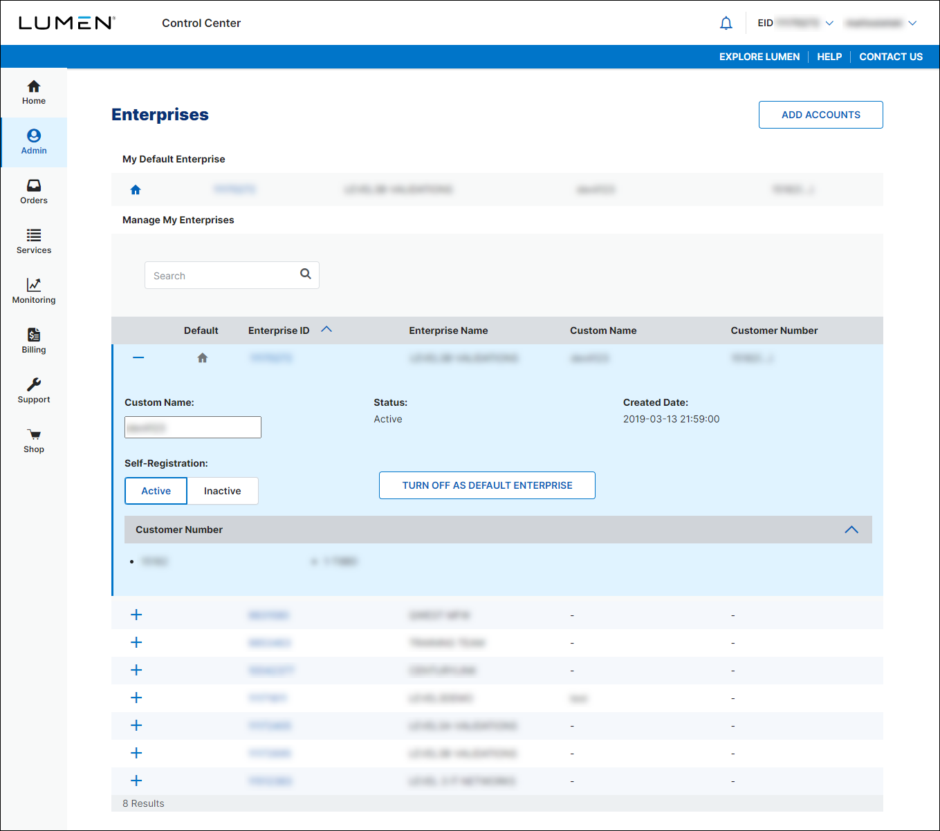Set Self-Registration to Inactive
The height and width of the screenshot is (831, 940).
(x=223, y=491)
